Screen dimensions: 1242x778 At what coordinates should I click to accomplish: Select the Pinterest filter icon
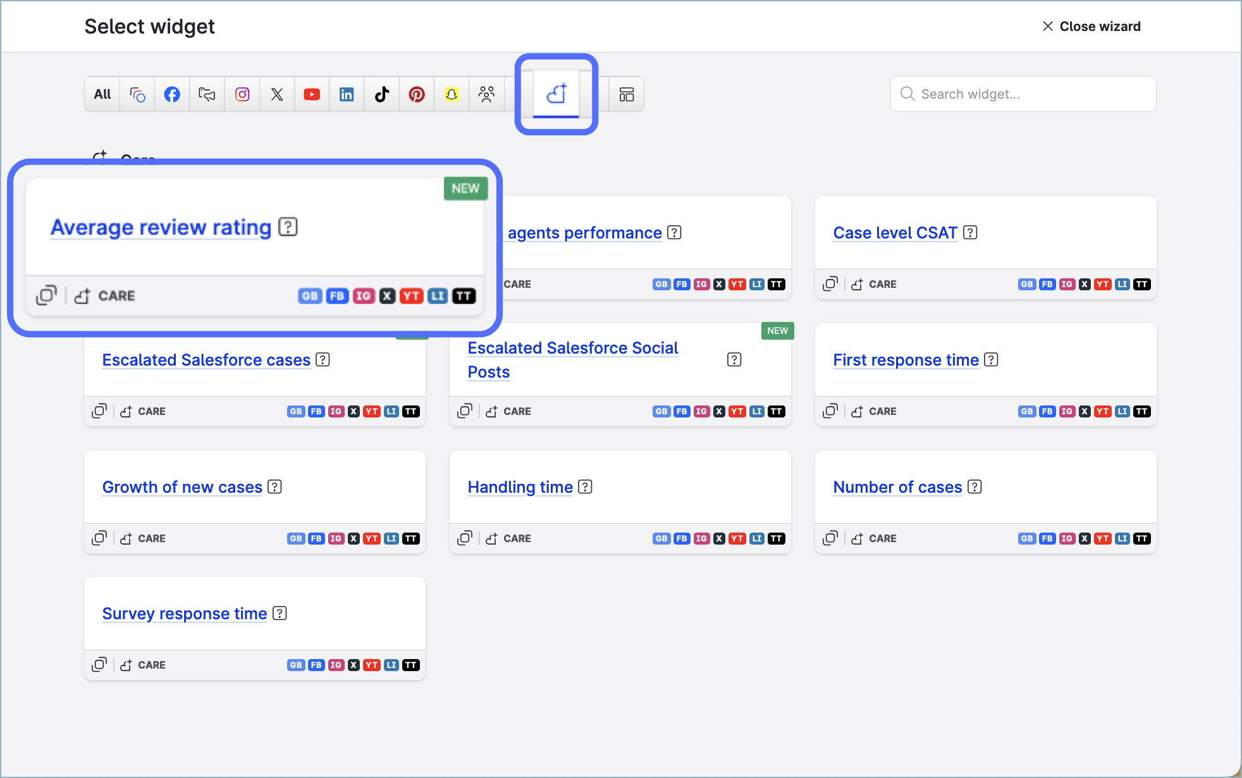click(417, 94)
